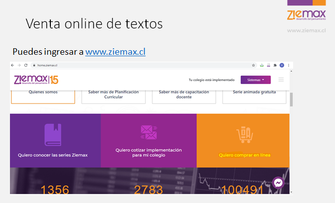Click the 2783 counter
335x203 pixels.
(149, 190)
